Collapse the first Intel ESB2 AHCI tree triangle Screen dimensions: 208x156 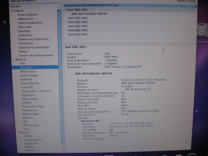click(x=66, y=10)
